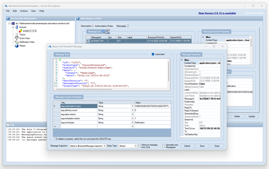The image size is (269, 169).
Task: Select the events queue icon
Action: tap(20, 31)
